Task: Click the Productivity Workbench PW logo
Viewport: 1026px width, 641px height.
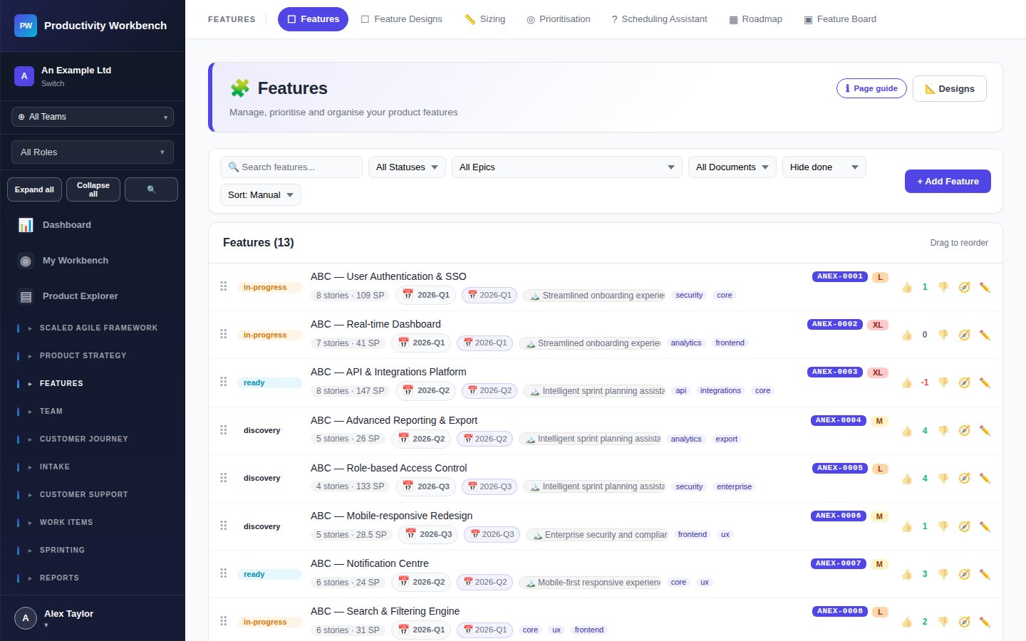Action: tap(26, 26)
